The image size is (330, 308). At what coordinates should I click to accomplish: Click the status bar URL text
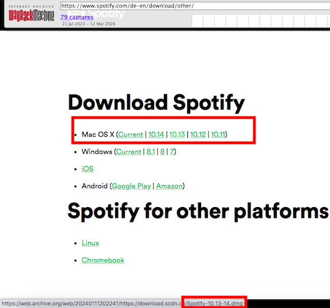point(122,303)
